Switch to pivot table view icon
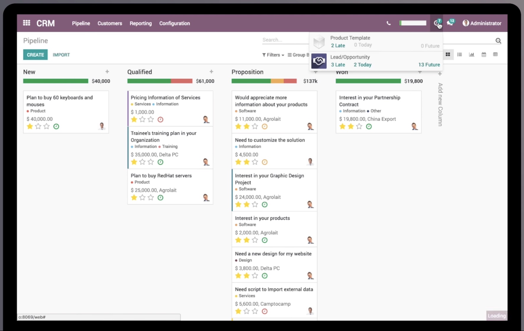This screenshot has height=331, width=524. (495, 54)
